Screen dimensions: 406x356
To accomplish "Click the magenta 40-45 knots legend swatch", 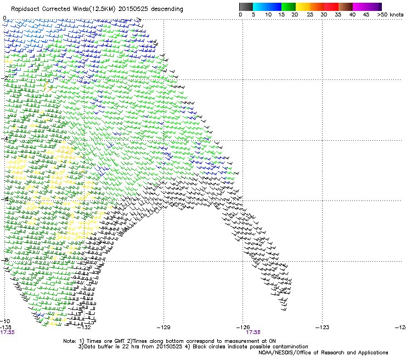I will 360,7.
